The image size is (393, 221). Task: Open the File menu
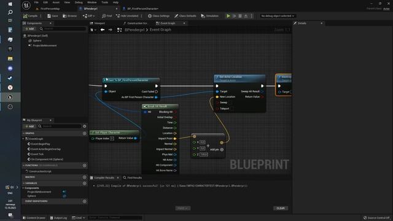pos(36,2)
